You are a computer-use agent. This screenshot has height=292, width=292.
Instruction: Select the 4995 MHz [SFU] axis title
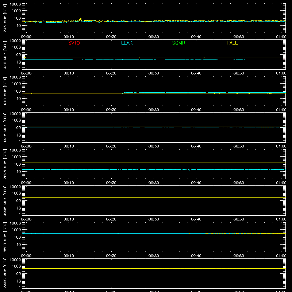(5, 200)
